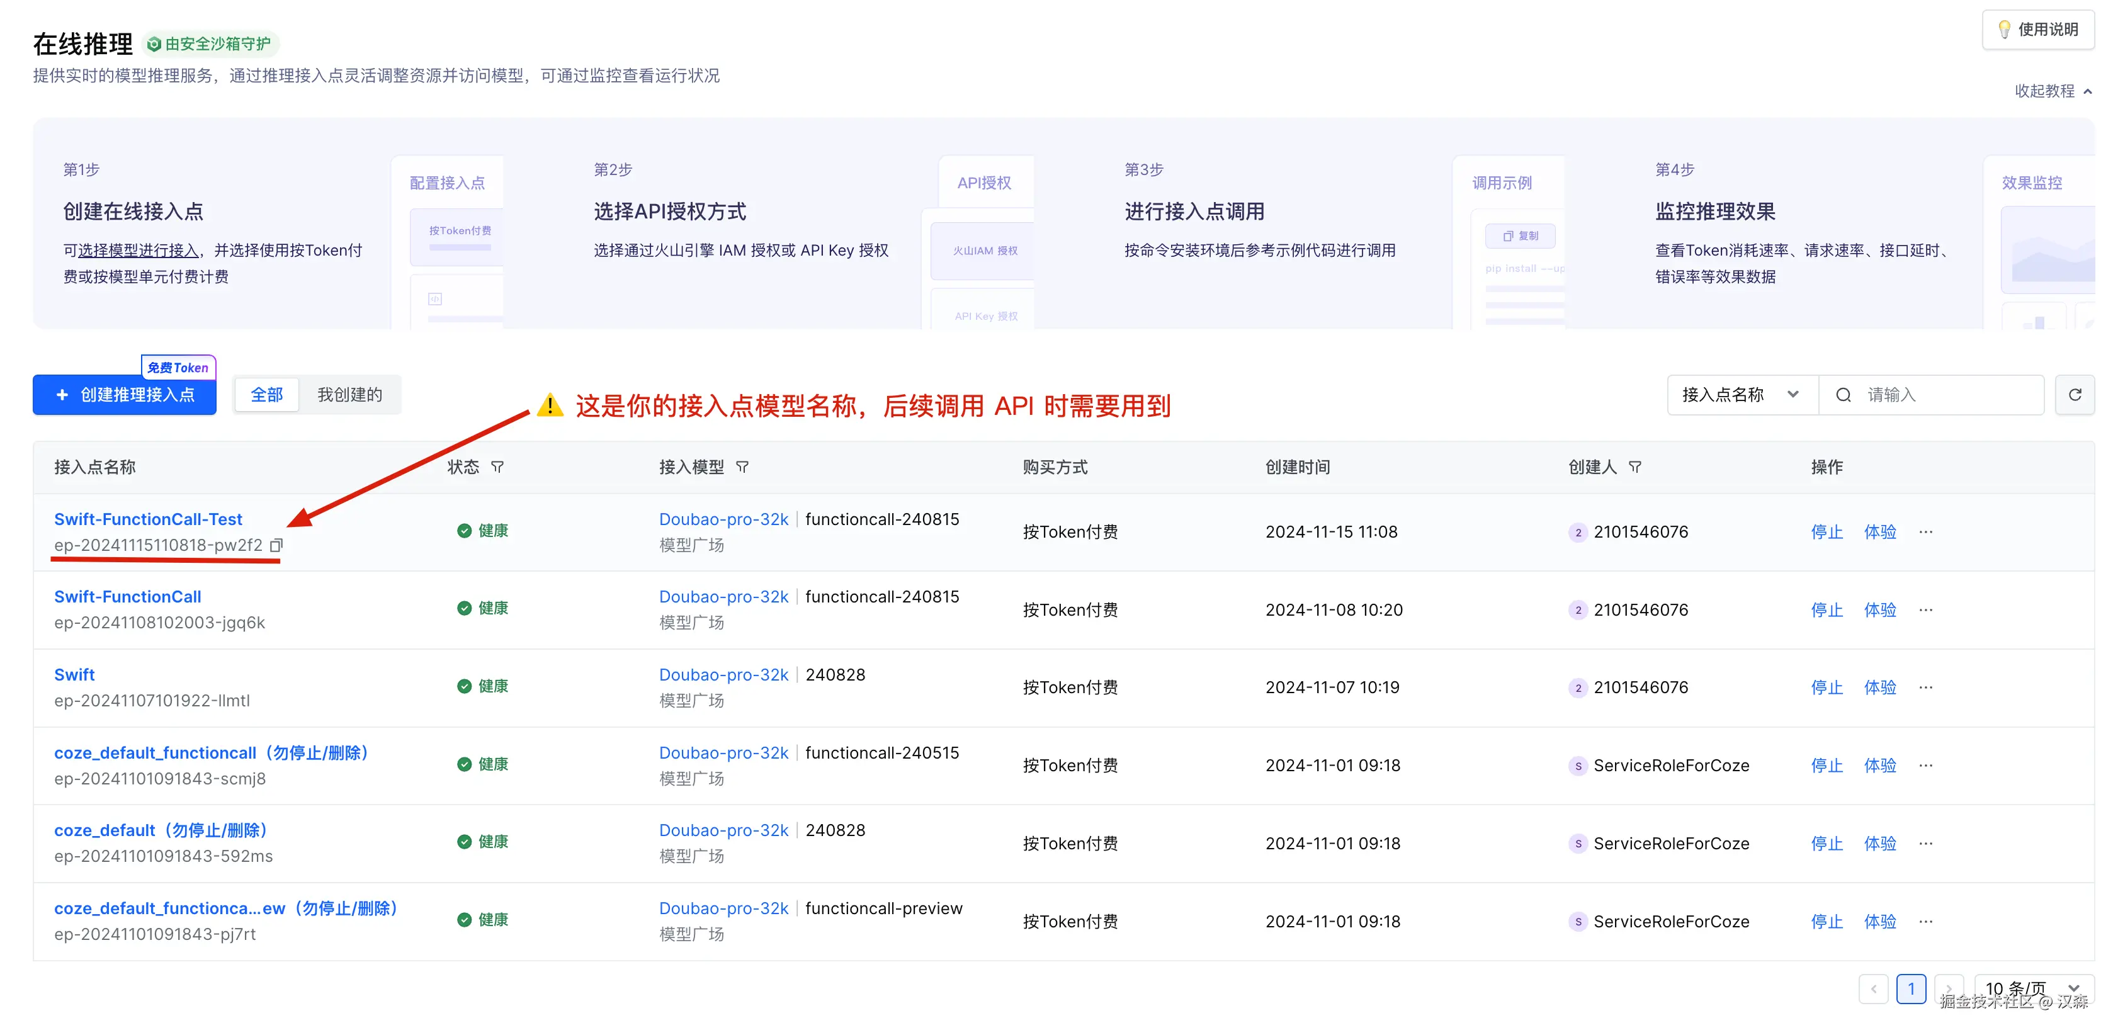Stop the coze_default_functioncall endpoint via 停止

pyautogui.click(x=1826, y=765)
